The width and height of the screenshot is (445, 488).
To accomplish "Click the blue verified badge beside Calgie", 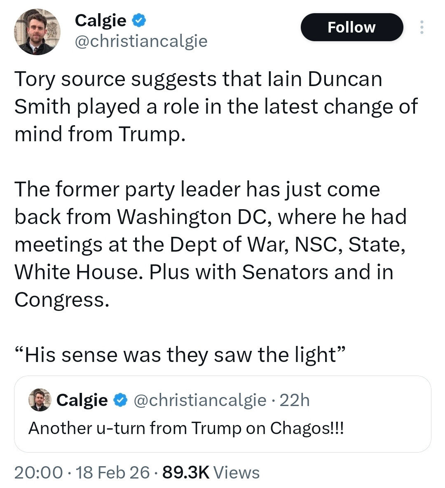I will tap(139, 20).
